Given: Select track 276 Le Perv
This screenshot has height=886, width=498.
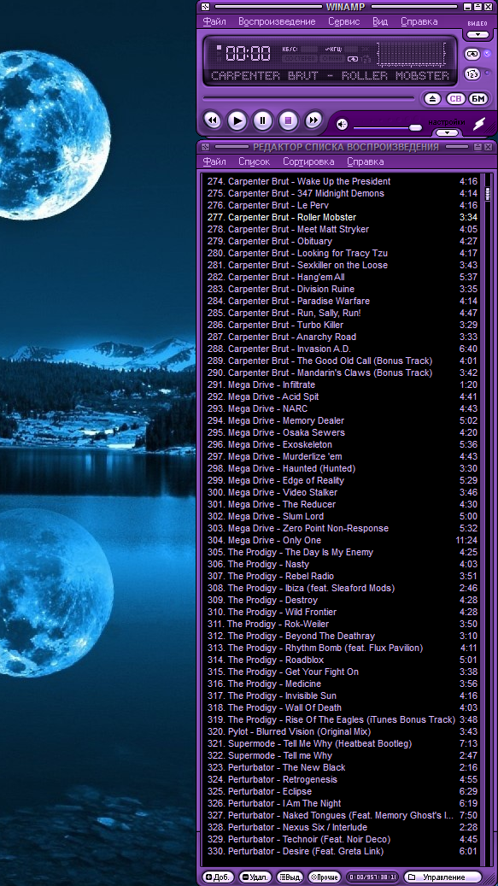Looking at the screenshot, I should point(343,205).
